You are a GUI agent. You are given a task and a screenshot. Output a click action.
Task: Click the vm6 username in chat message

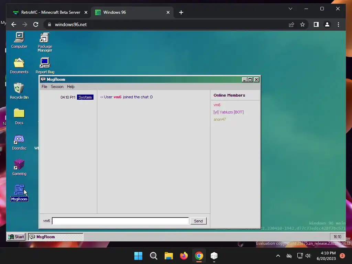click(x=118, y=97)
